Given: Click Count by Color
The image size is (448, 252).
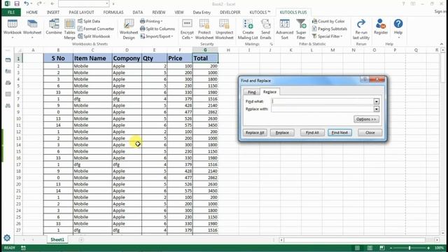Looking at the screenshot, I should [x=328, y=21].
